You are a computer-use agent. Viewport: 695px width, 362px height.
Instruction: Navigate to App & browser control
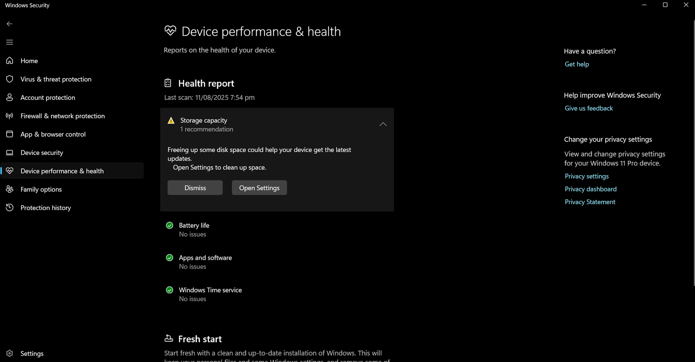pyautogui.click(x=72, y=134)
